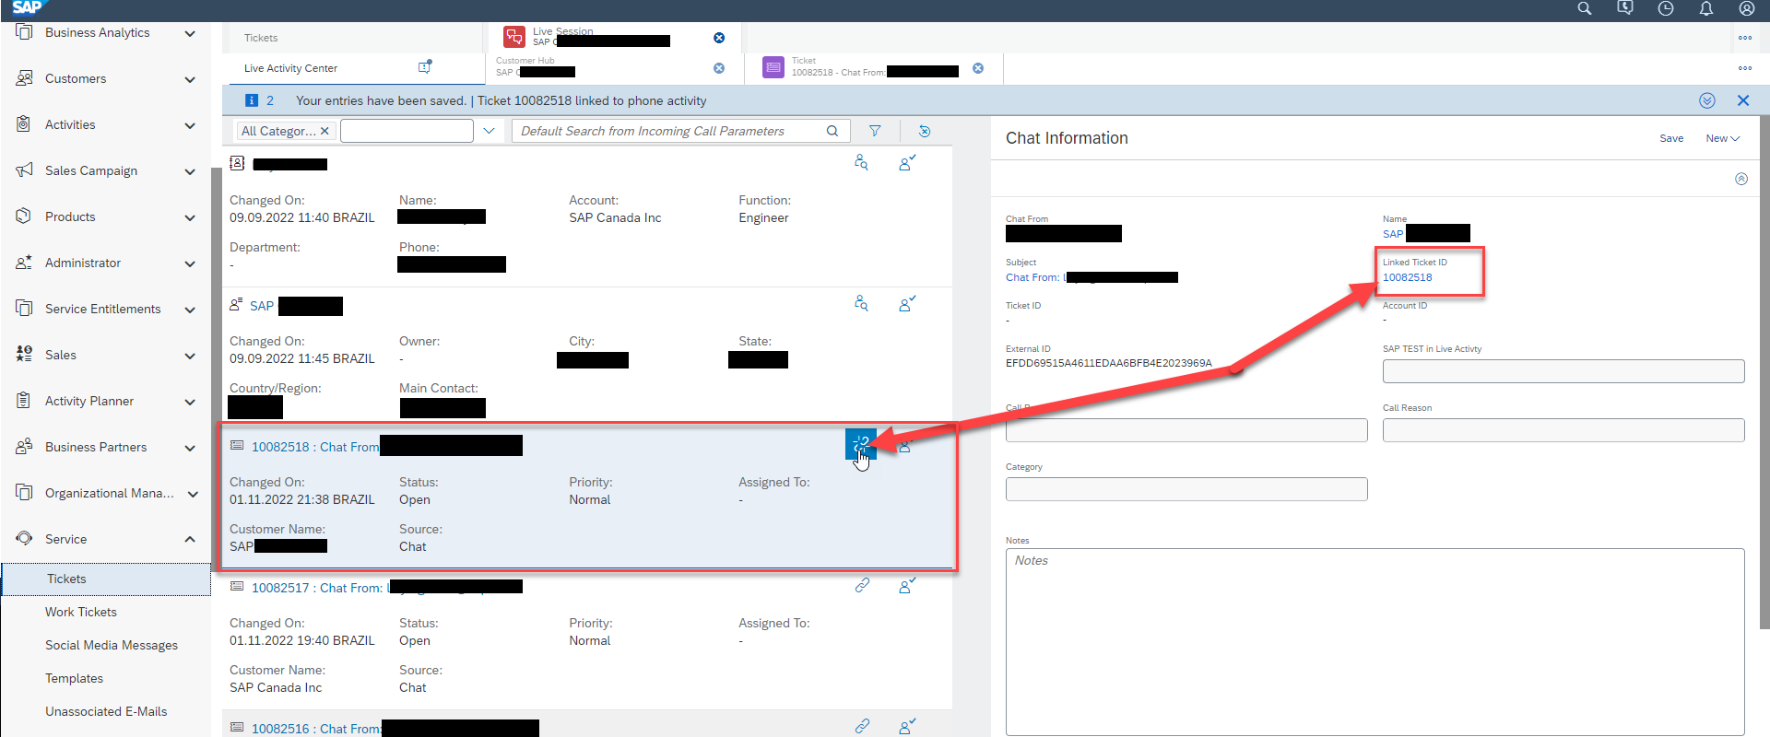Click confirm person icon on SAP account row
The height and width of the screenshot is (737, 1770).
point(907,304)
